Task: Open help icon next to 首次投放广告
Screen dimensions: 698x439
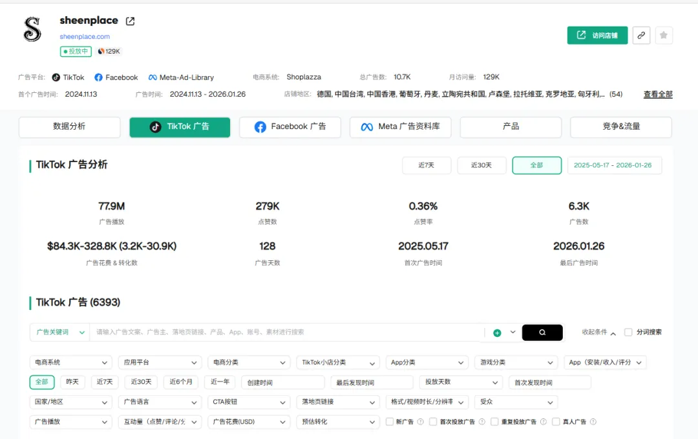Action: (x=481, y=422)
